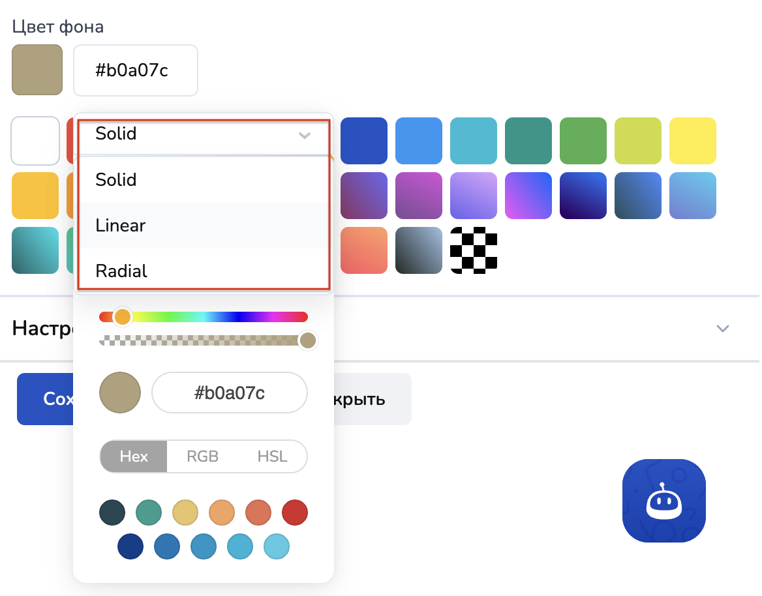Select the yellow swatch in the top row
The width and height of the screenshot is (762, 596).
click(692, 141)
